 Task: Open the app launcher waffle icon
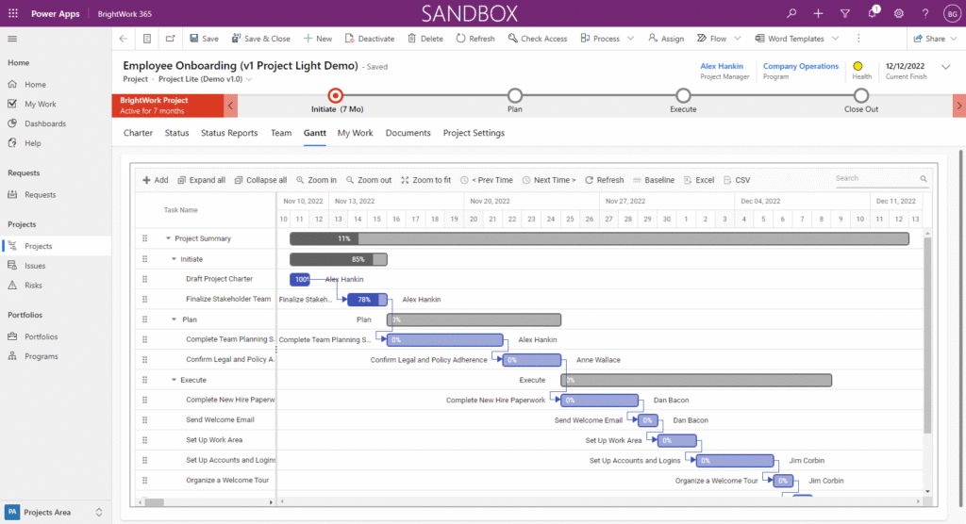click(13, 13)
